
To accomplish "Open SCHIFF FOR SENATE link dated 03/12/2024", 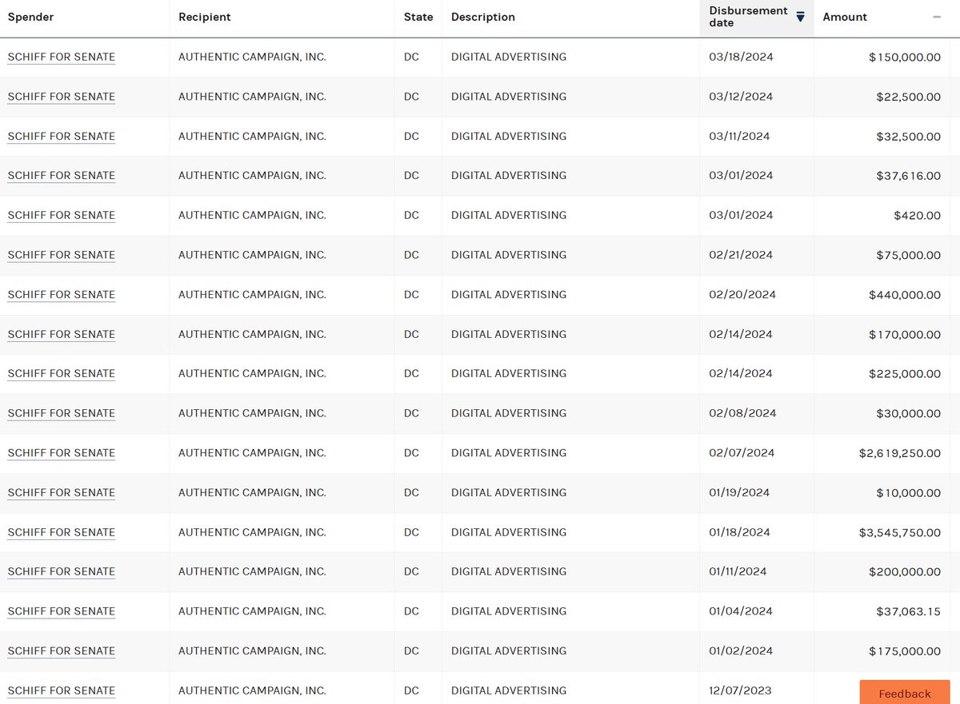I will tap(62, 97).
